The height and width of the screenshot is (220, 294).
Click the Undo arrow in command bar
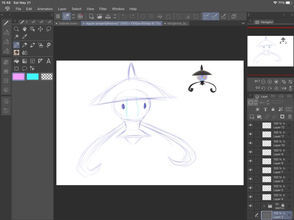tap(124, 16)
